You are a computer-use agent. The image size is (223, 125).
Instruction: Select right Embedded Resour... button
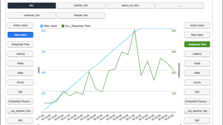(197, 101)
